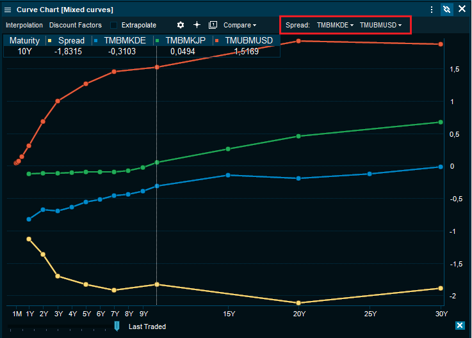This screenshot has height=338, width=472.
Task: Expand the Compare dropdown
Action: 240,25
